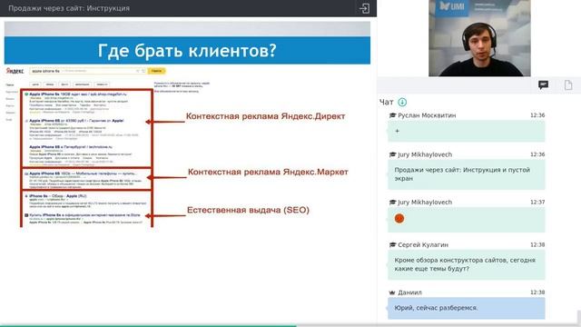Click Руслан Москвитин's name in chat

click(x=427, y=115)
